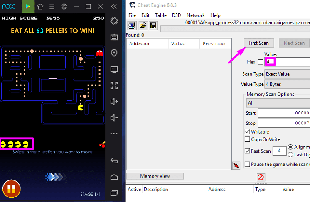Image resolution: width=310 pixels, height=202 pixels.
Task: Click the Address column header in results
Action: click(148, 44)
